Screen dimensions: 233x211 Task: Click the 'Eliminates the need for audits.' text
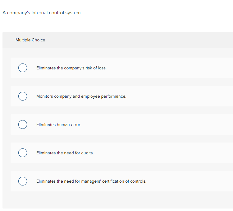click(x=65, y=153)
